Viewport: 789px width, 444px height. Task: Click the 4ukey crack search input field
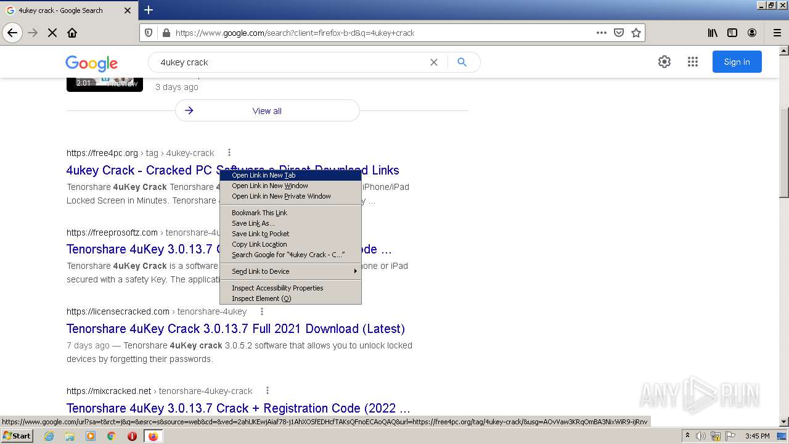pos(290,62)
